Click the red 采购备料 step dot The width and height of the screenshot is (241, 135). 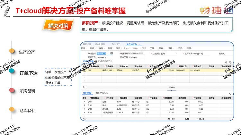pyautogui.click(x=12, y=90)
